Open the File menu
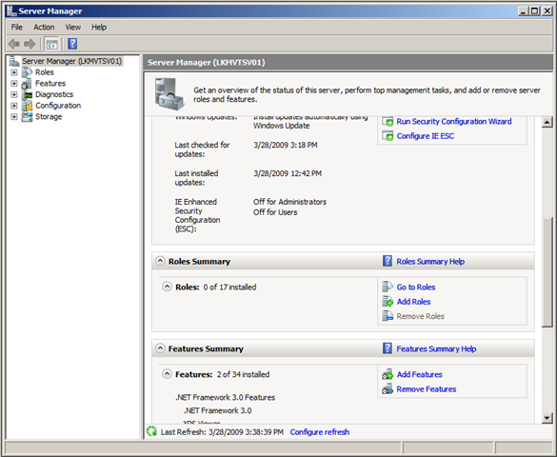The image size is (557, 457). click(16, 28)
